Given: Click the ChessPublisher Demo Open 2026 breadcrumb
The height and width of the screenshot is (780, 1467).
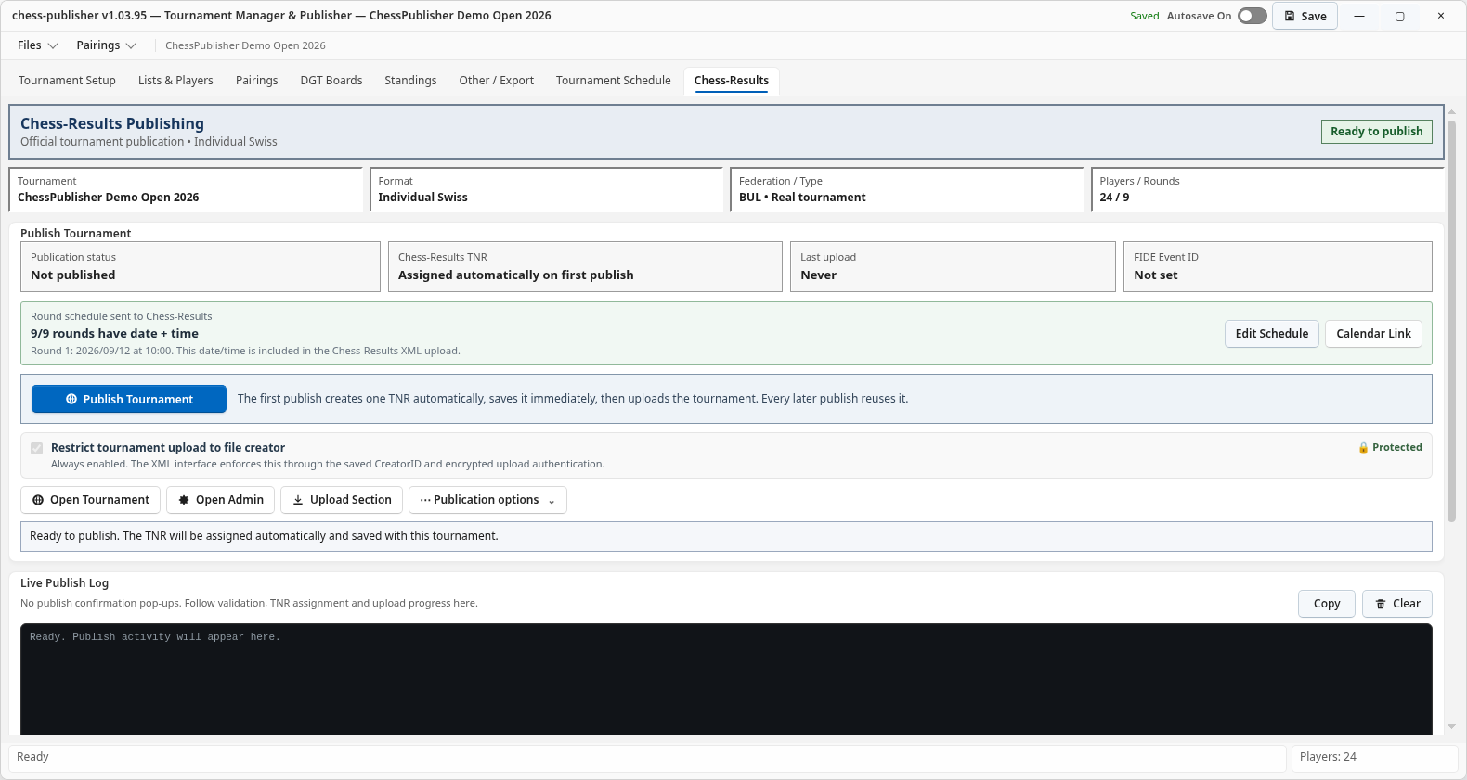Looking at the screenshot, I should click(245, 45).
